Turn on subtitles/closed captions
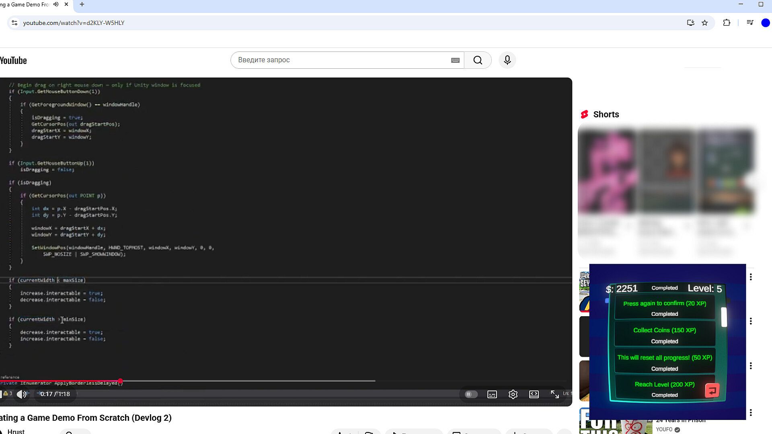 pos(492,395)
